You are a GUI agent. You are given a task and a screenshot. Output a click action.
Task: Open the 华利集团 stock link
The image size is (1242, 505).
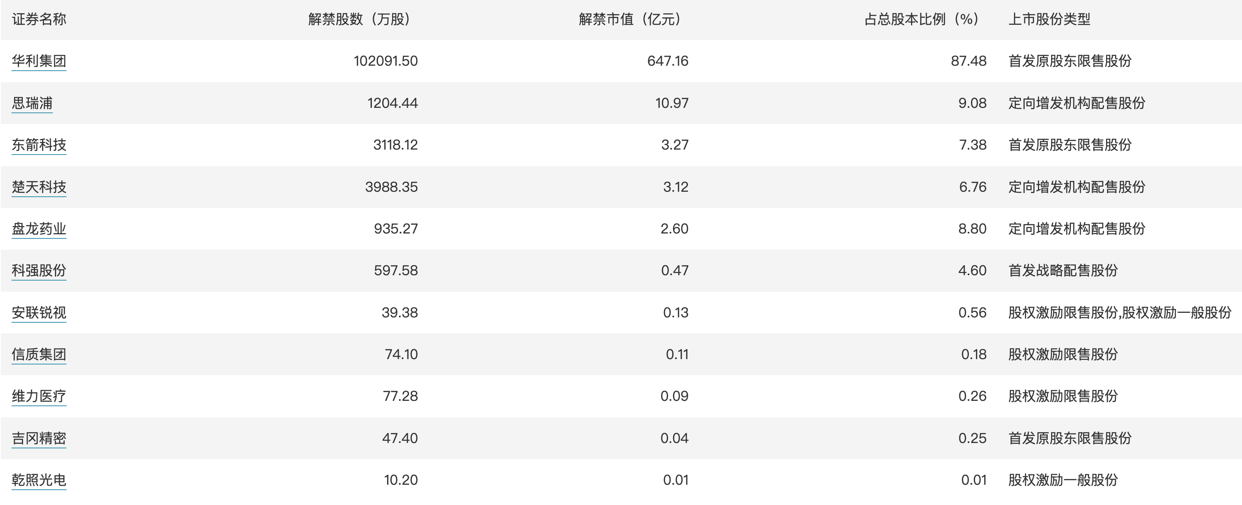[x=39, y=61]
